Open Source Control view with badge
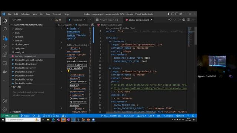The image size is (237, 133). tap(5, 38)
